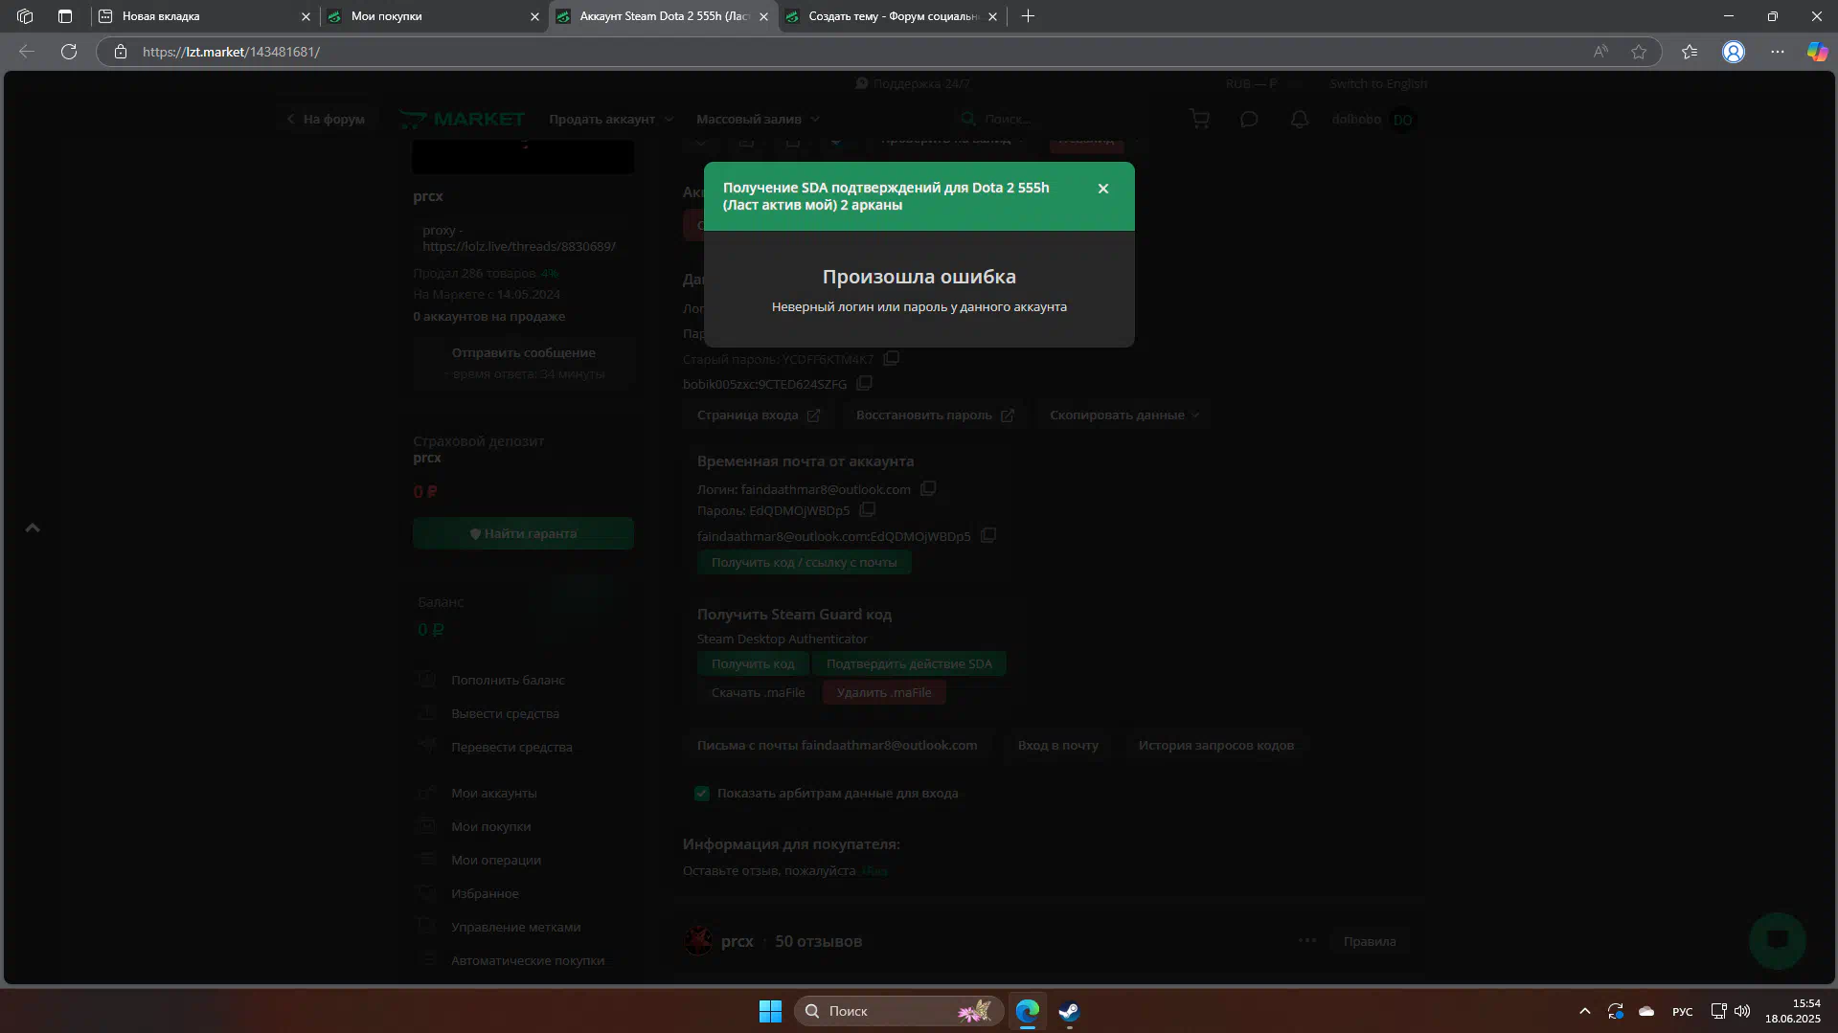
Task: Open the Вход в почту tab
Action: click(1057, 745)
